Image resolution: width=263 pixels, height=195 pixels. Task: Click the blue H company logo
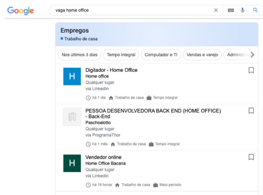coord(72,76)
